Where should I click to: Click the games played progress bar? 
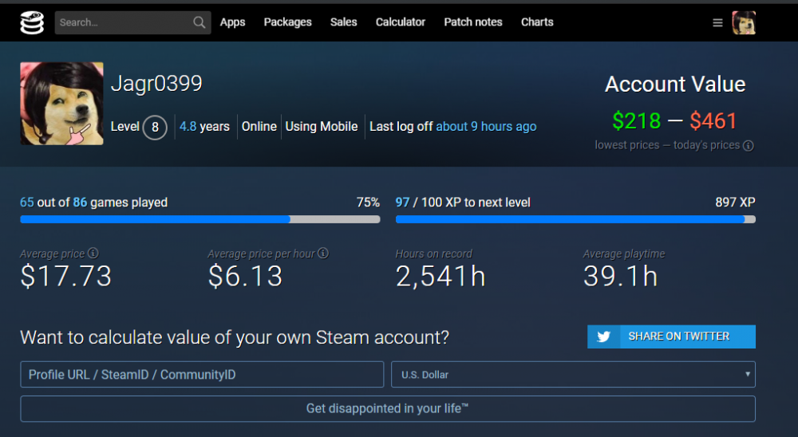coord(199,219)
